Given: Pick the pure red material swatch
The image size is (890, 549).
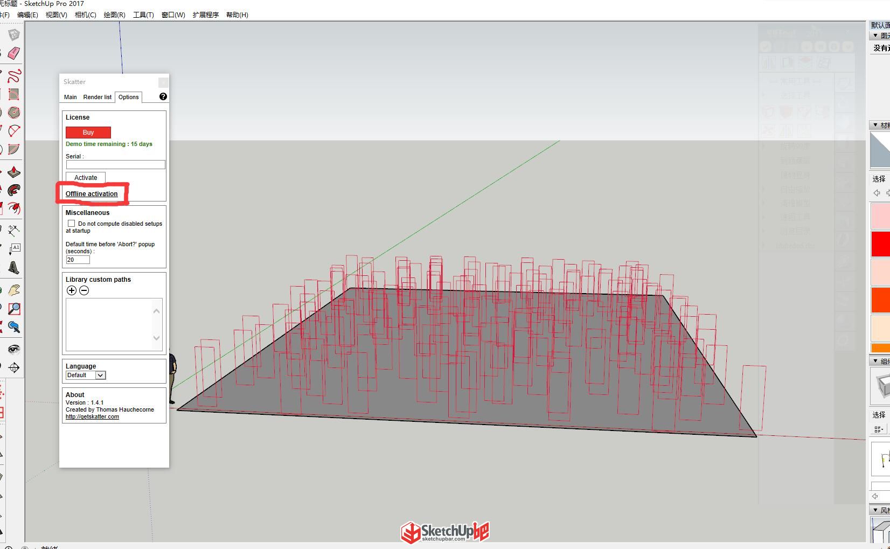Looking at the screenshot, I should (880, 244).
